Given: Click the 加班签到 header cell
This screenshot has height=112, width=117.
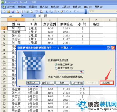Looking at the screenshot, I should pos(50,24).
